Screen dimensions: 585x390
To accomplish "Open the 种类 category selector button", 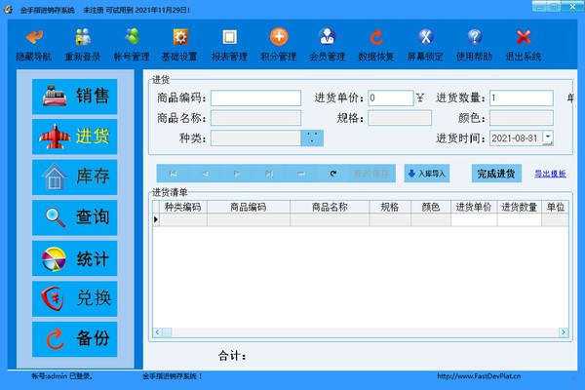I will (311, 138).
